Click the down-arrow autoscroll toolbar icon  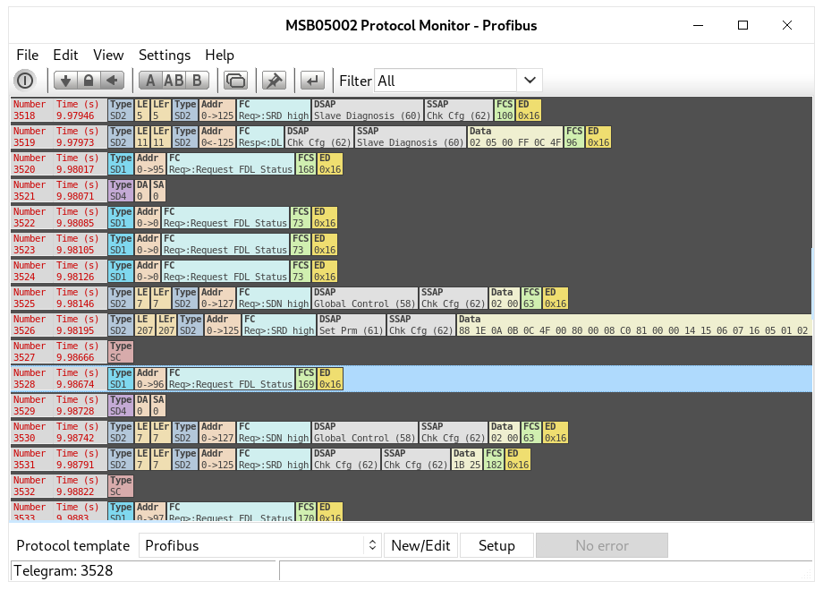coord(65,81)
